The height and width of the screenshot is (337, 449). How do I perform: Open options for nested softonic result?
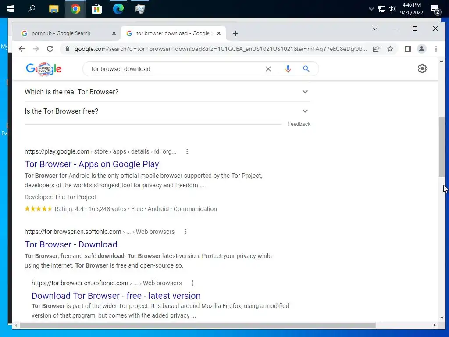coord(192,283)
